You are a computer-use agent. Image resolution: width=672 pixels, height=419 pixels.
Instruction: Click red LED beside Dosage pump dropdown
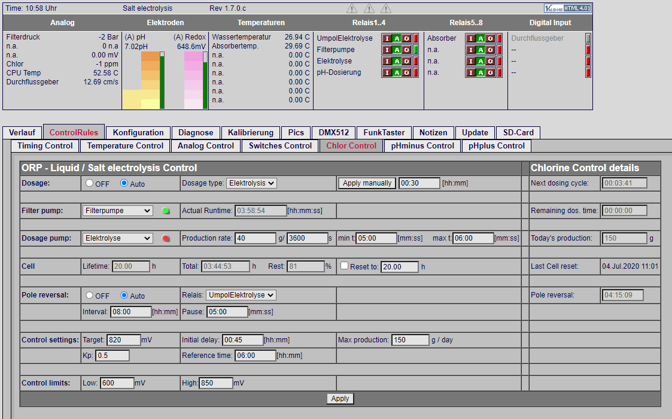pyautogui.click(x=166, y=238)
